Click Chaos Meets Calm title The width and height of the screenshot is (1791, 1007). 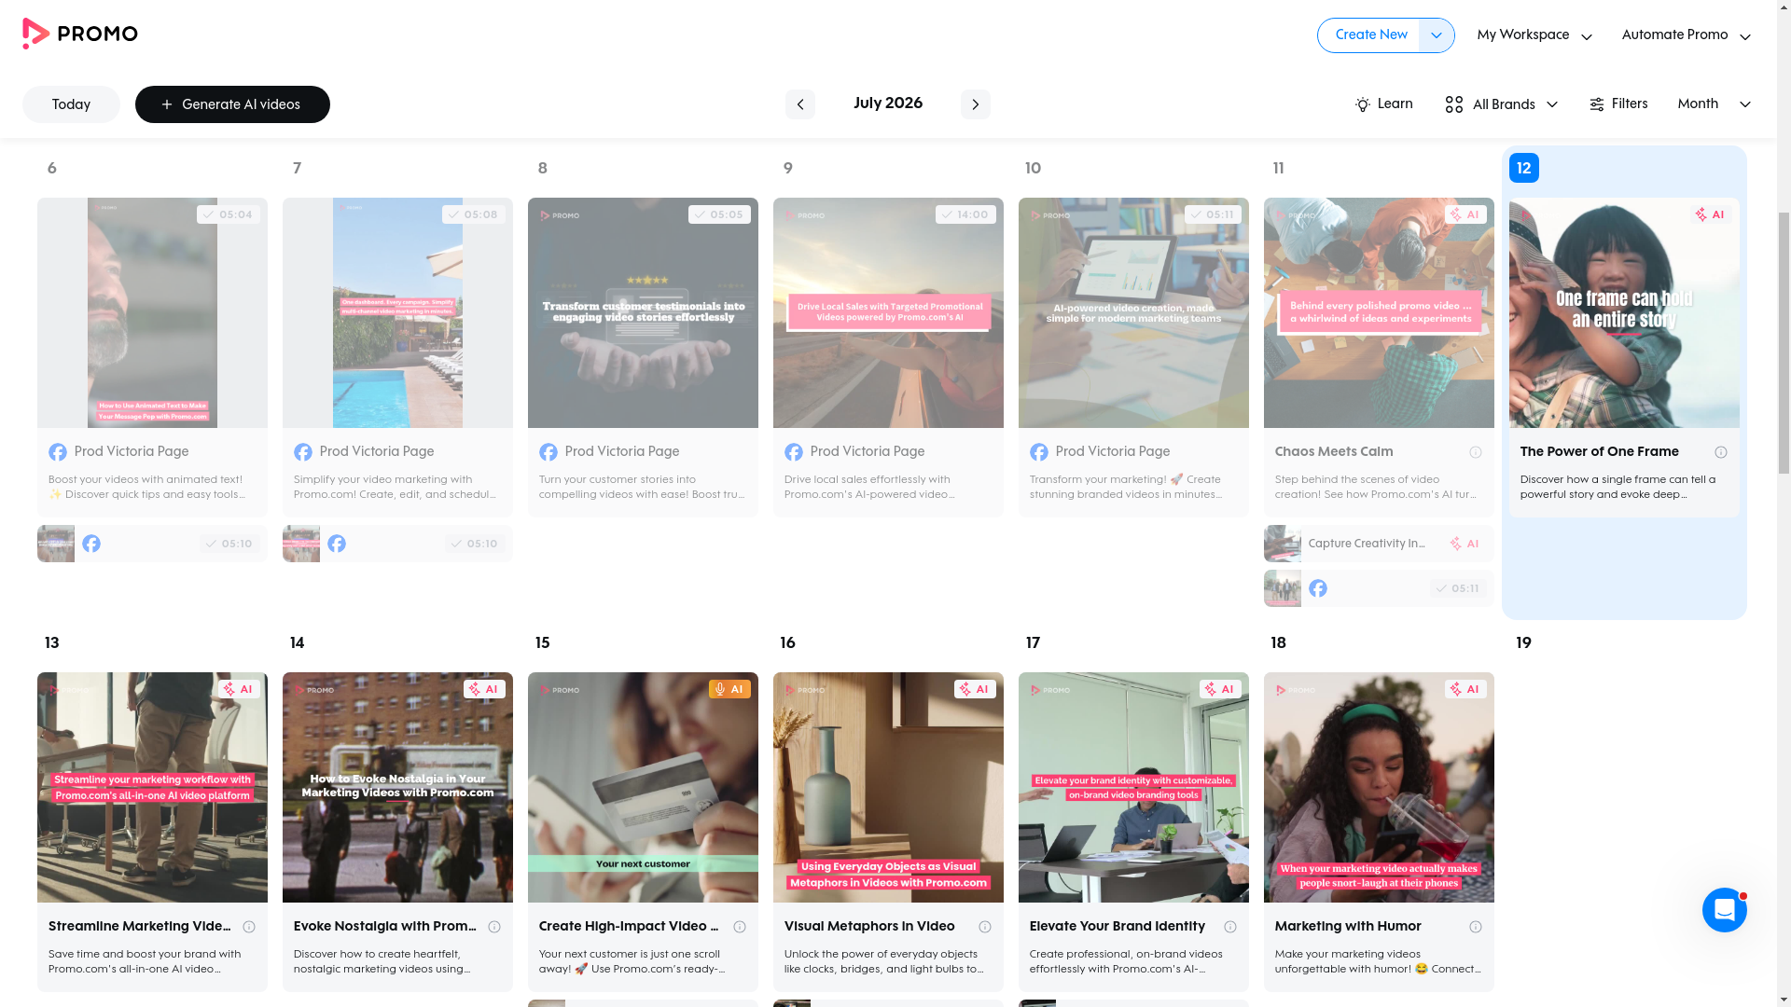coord(1334,452)
